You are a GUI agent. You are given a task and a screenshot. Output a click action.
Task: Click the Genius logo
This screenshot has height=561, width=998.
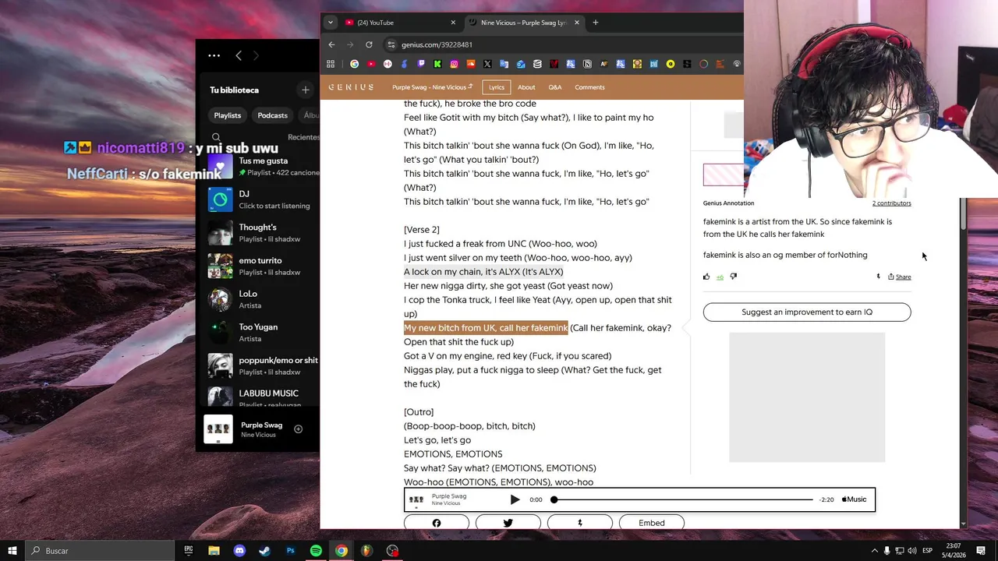click(x=351, y=87)
